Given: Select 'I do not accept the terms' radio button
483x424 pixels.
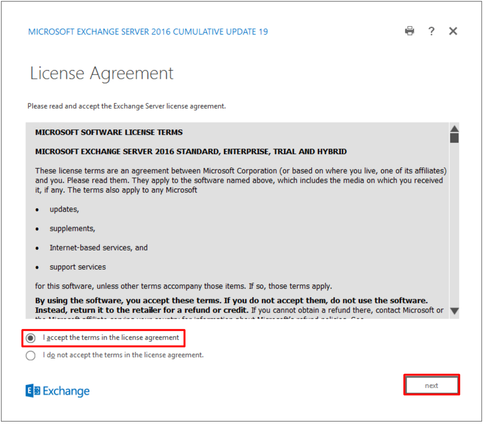Looking at the screenshot, I should click(x=30, y=355).
